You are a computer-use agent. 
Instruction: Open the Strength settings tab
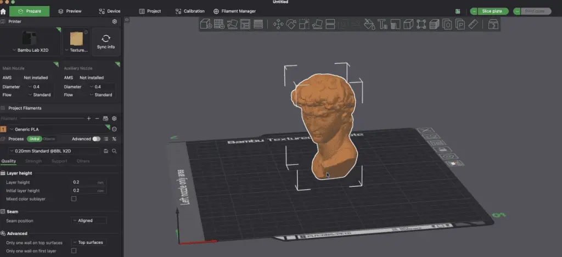click(33, 161)
